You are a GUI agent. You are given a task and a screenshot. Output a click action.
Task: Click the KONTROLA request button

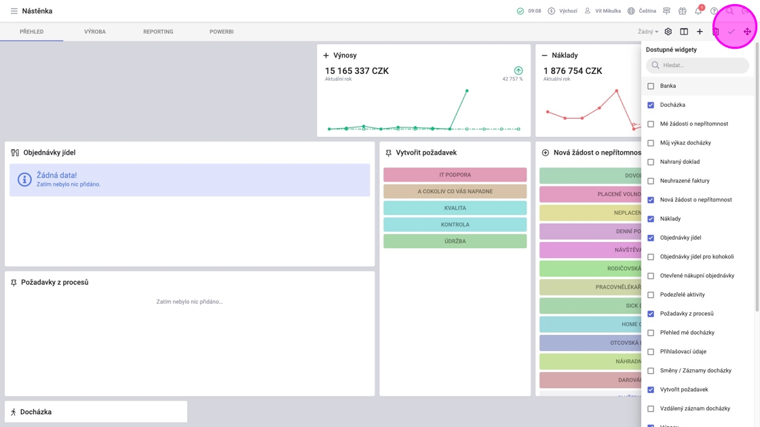tap(455, 224)
